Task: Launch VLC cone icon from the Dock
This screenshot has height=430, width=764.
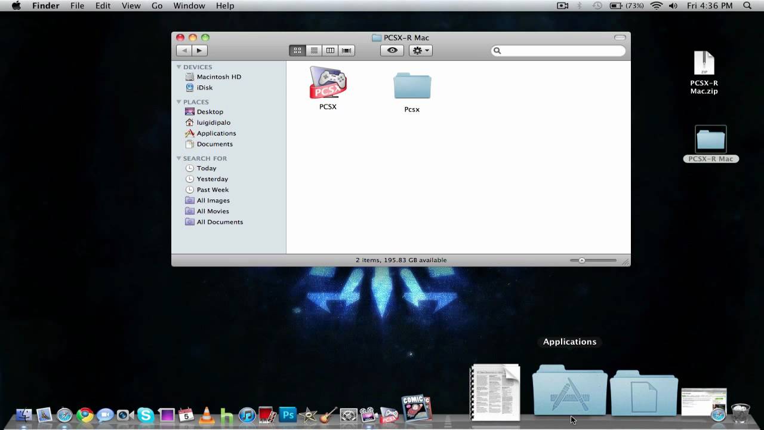Action: point(207,415)
